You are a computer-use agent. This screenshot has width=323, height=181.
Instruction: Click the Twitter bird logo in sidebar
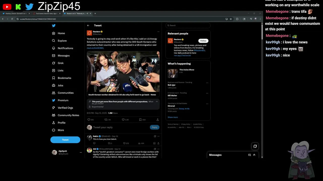[x=53, y=25]
